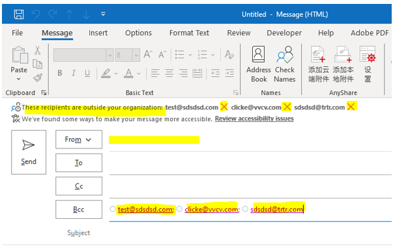Decrease the paragraph indent
Image resolution: width=393 pixels, height=252 pixels.
point(215,73)
